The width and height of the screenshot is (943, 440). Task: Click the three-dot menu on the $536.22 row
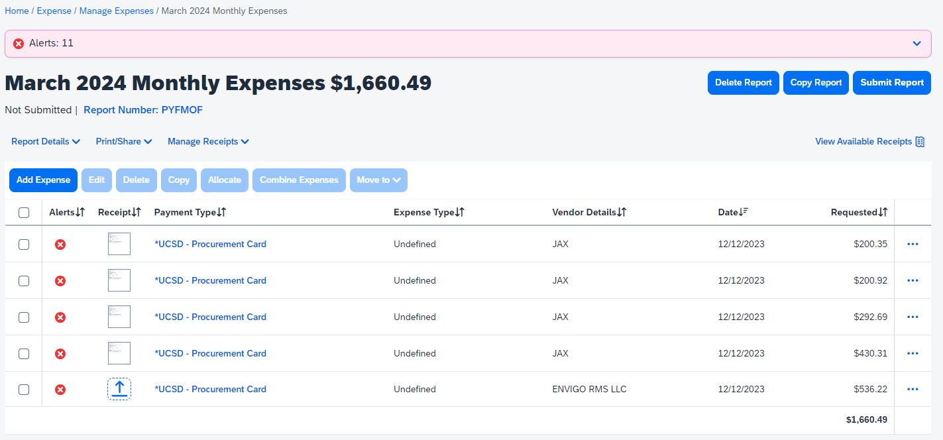[913, 389]
